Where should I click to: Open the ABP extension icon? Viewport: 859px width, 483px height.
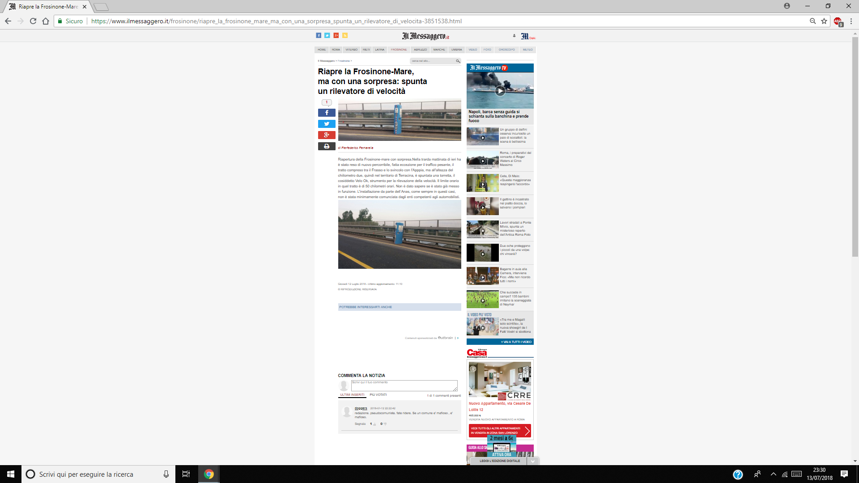(838, 21)
